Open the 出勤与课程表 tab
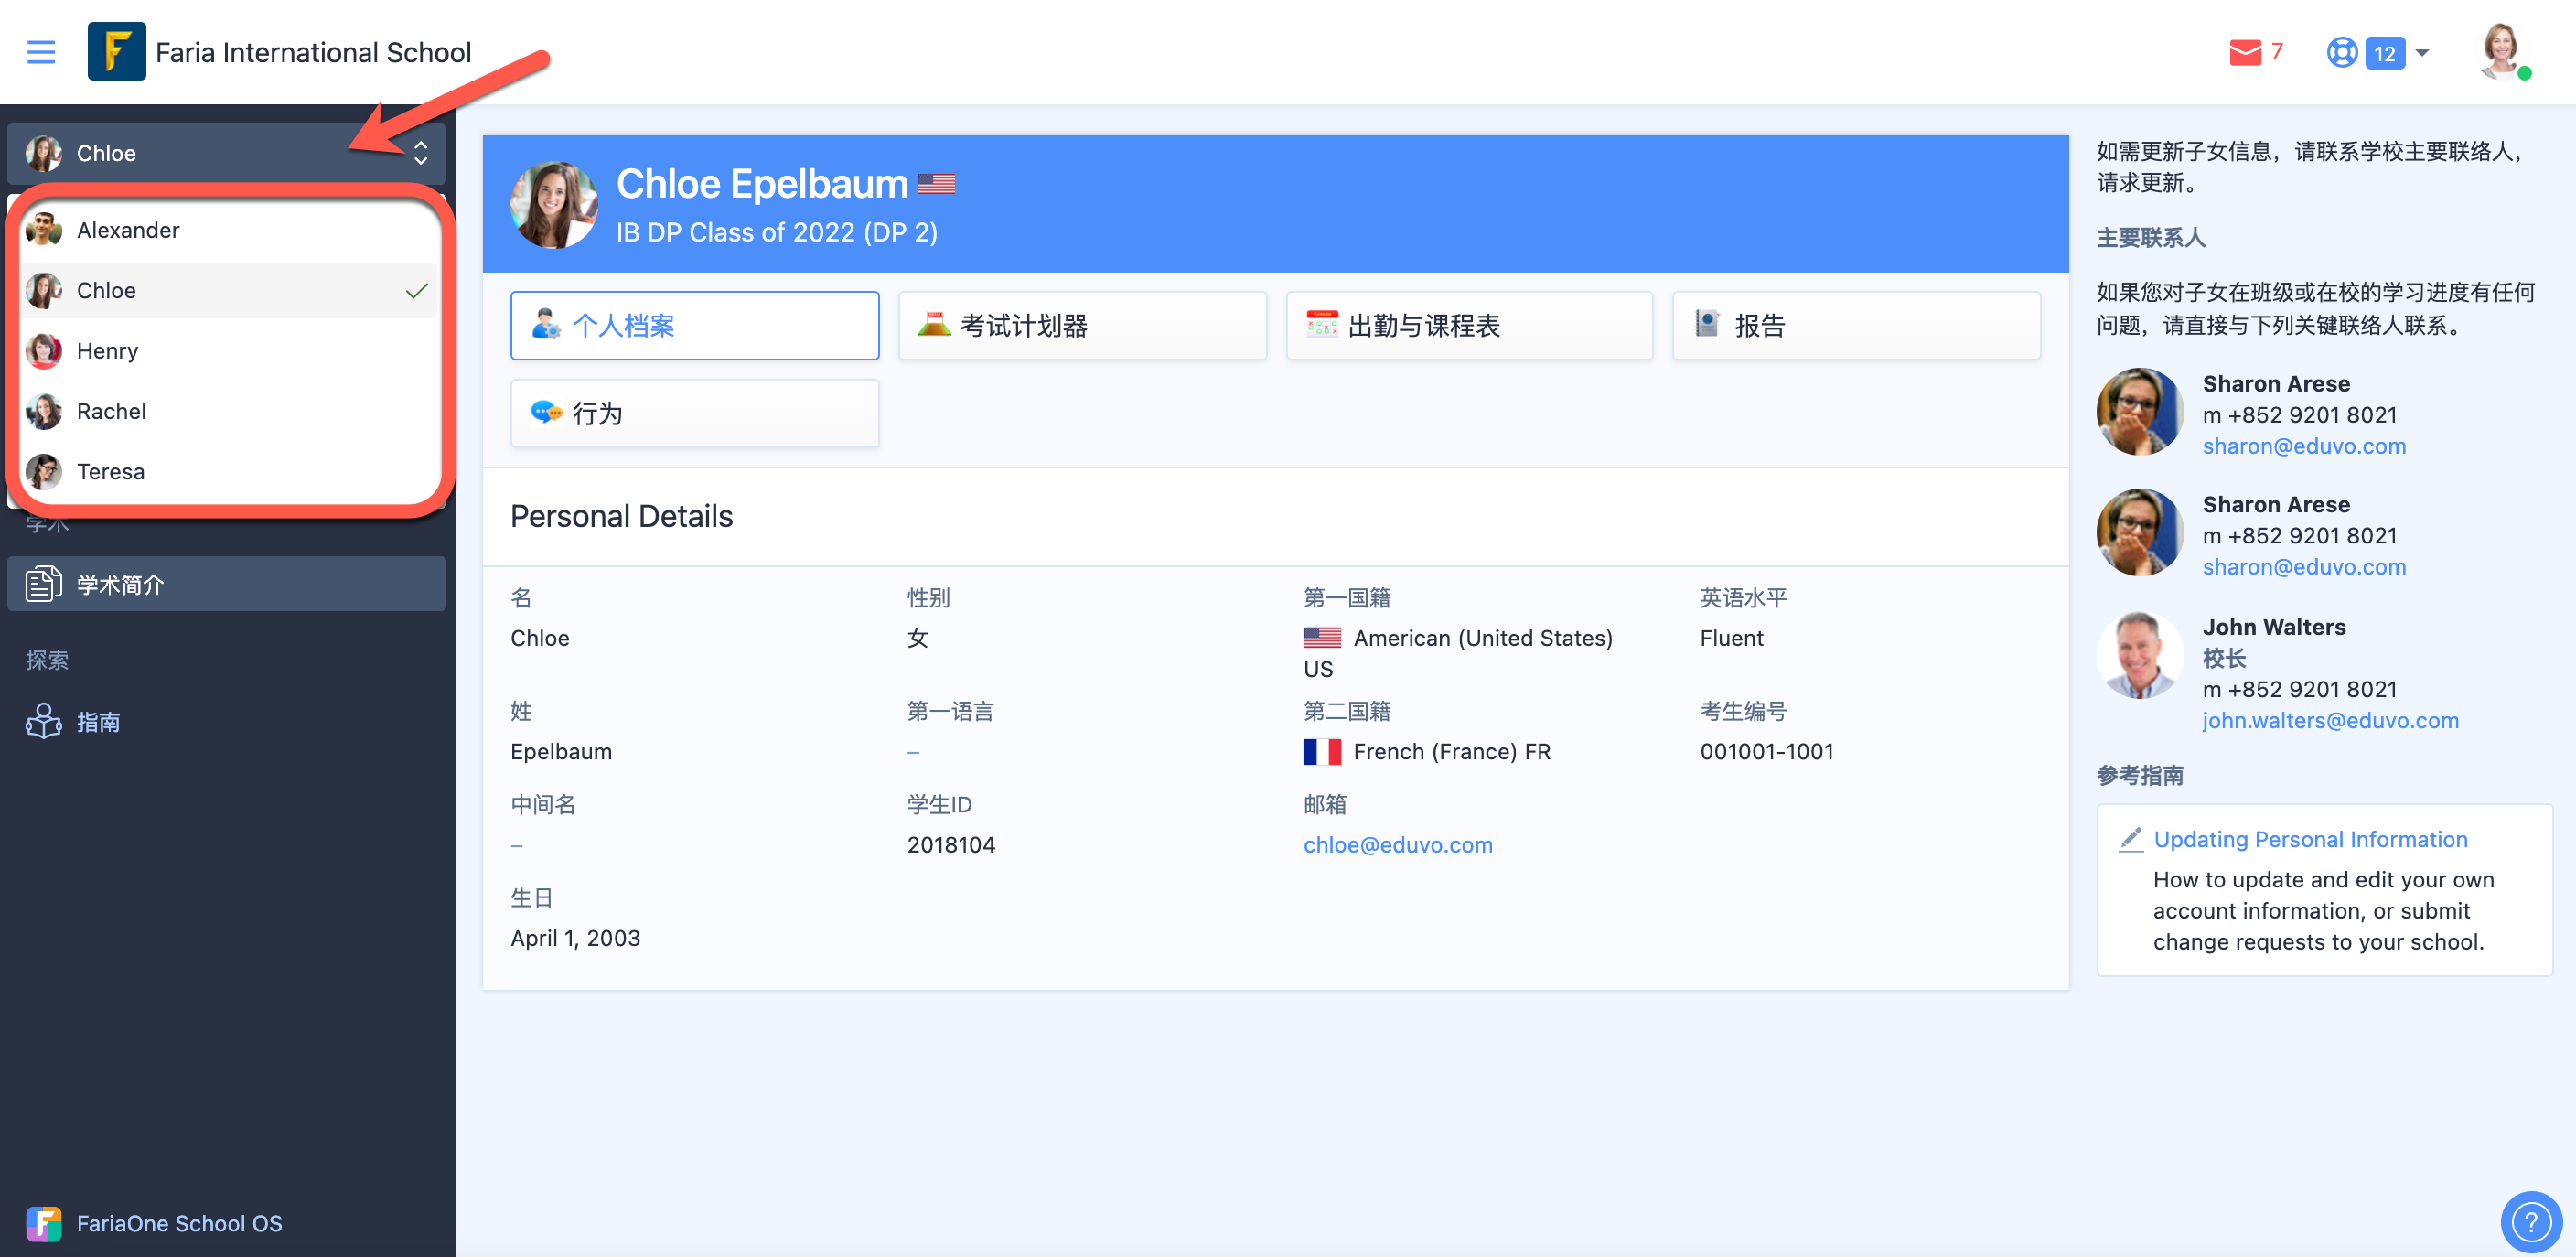This screenshot has width=2576, height=1257. tap(1469, 325)
